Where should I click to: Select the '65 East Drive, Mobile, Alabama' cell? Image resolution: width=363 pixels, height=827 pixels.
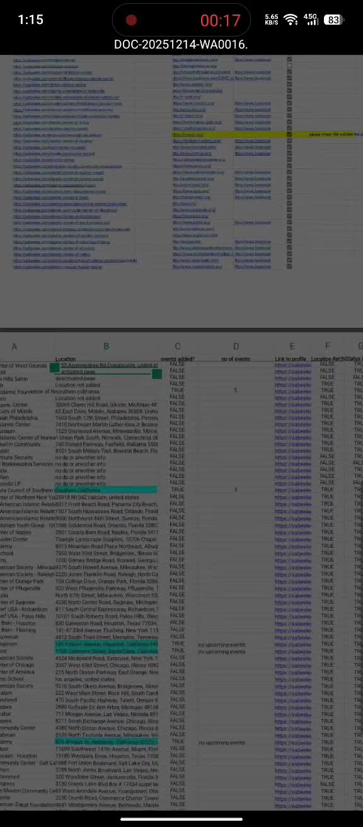click(x=106, y=410)
